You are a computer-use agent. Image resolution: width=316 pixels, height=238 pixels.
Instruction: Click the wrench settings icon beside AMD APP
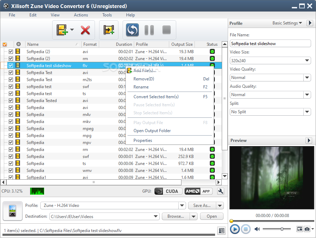[221, 191]
